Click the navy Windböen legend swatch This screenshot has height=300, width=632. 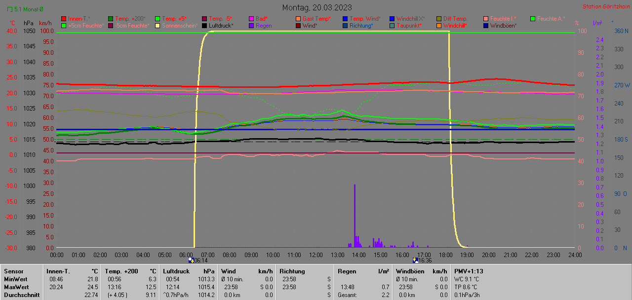pyautogui.click(x=486, y=25)
